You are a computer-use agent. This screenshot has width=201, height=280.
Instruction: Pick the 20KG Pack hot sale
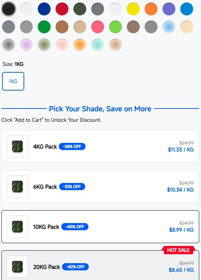coord(100,266)
